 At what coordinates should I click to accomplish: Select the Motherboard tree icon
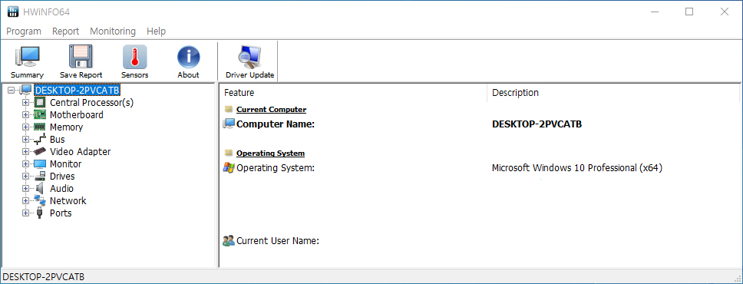tap(39, 114)
